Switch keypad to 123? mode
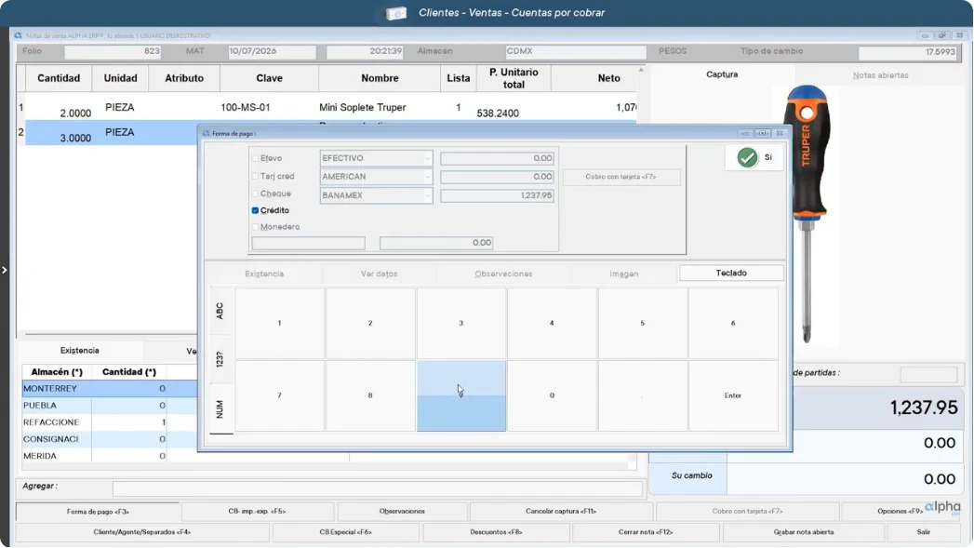Screen dimensions: 974x548 point(220,359)
